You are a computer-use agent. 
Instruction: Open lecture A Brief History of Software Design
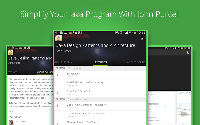coord(100,84)
